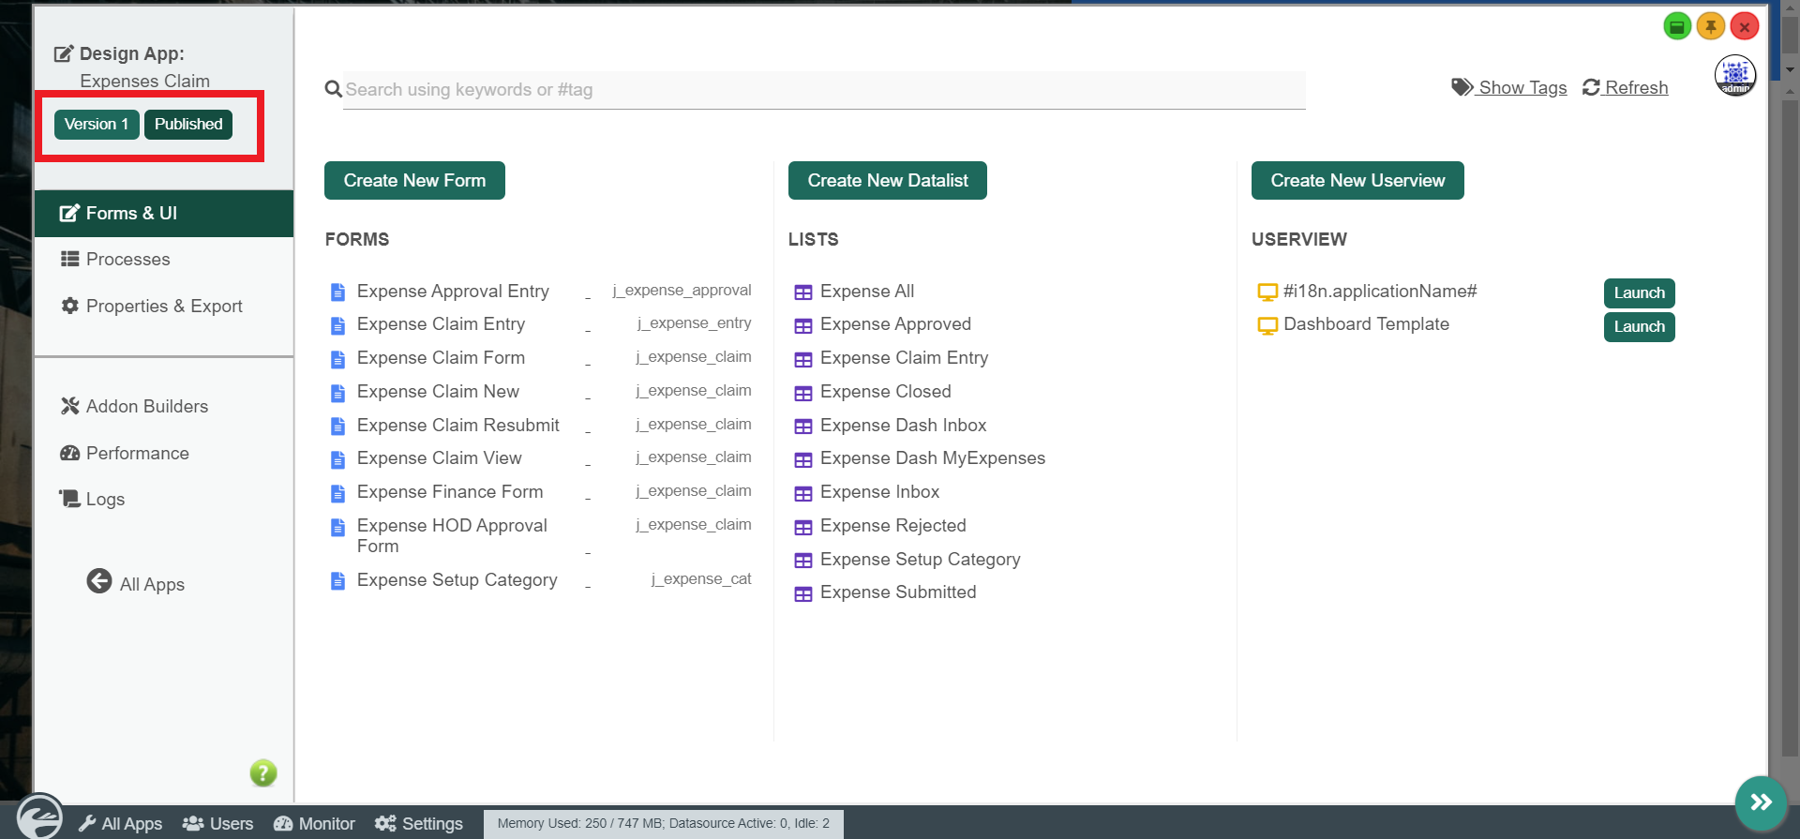Expand the quick panel with double-chevron button

(1761, 802)
